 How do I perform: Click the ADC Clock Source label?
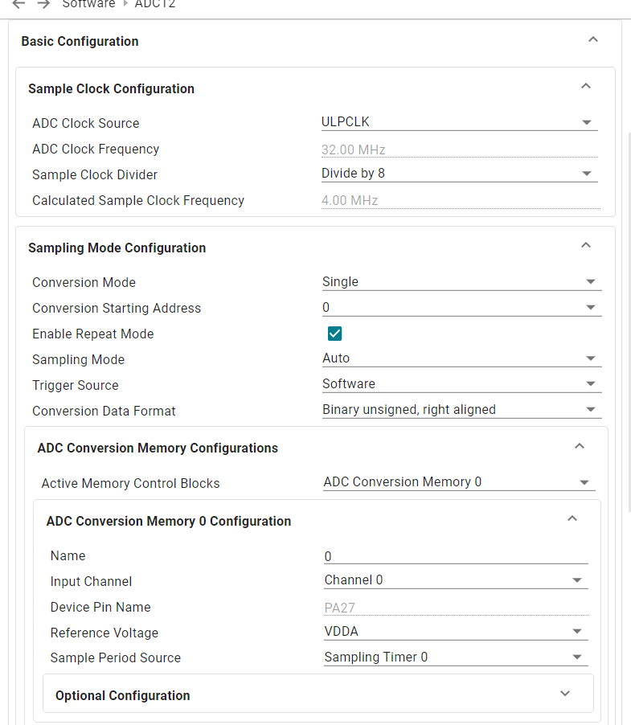(x=85, y=124)
